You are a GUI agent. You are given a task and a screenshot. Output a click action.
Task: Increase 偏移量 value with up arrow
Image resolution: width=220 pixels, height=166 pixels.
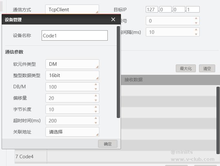96,96
